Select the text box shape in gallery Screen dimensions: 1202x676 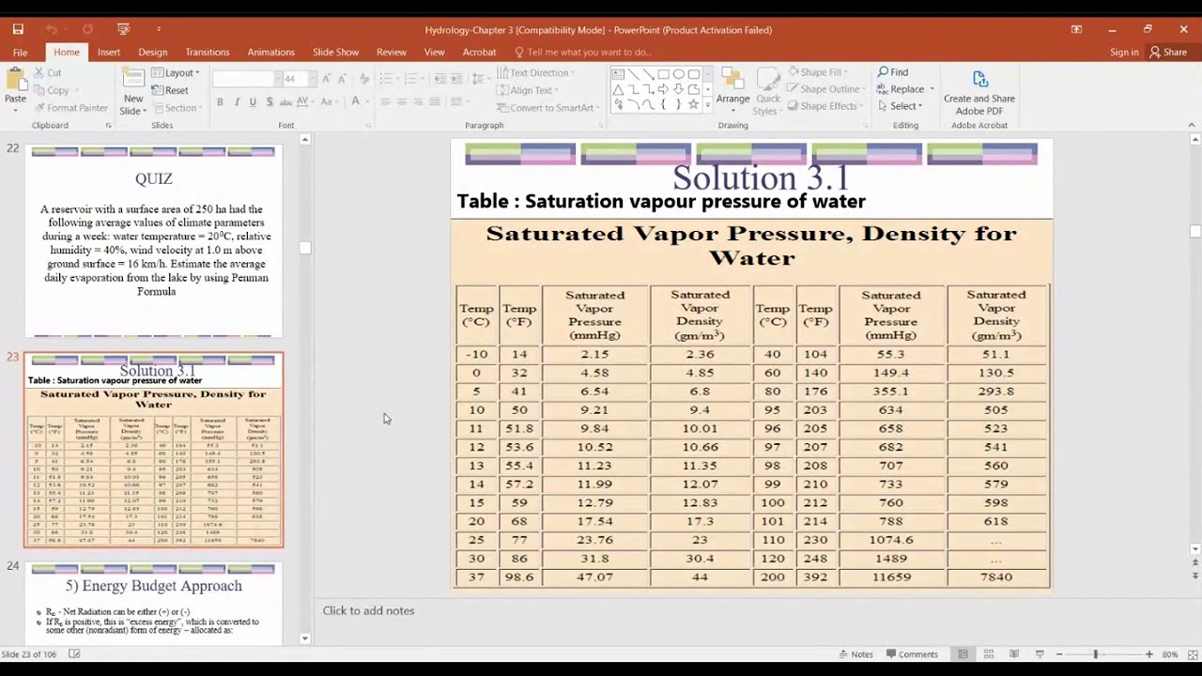618,74
